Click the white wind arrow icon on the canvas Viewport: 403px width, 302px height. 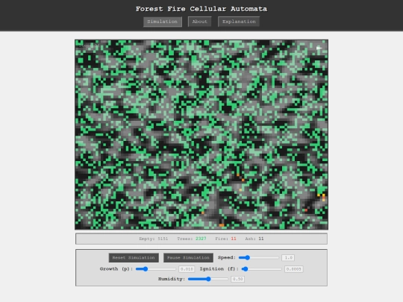pos(319,48)
